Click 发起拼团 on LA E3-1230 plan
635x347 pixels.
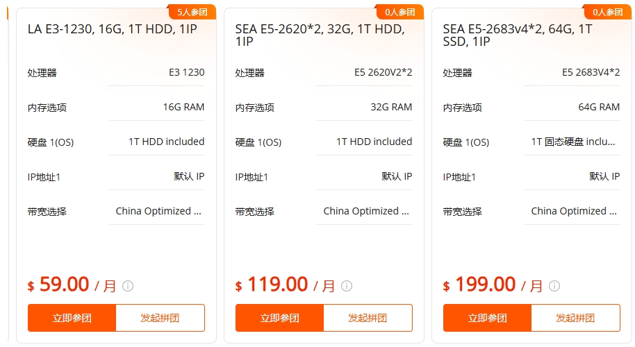click(x=160, y=318)
